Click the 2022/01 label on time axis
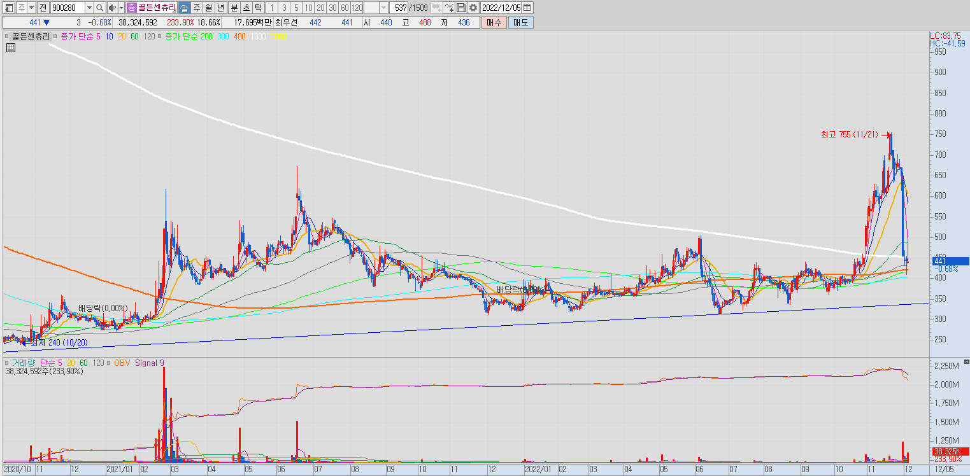 click(539, 470)
